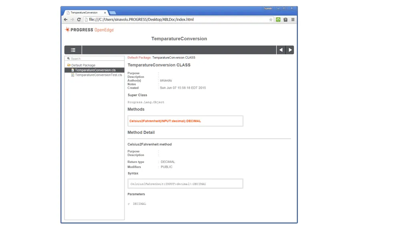The height and width of the screenshot is (230, 410).
Task: Click the page icon in address bar
Action: pos(86,20)
